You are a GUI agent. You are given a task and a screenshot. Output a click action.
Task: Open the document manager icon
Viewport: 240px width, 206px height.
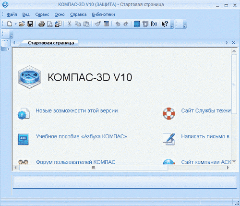click(x=145, y=24)
